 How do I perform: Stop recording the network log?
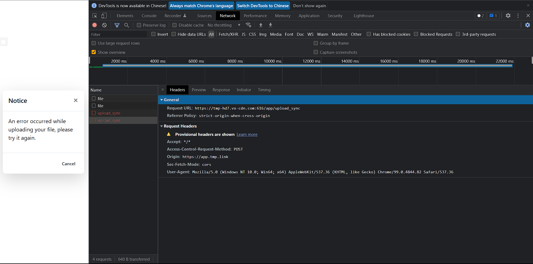[x=94, y=25]
